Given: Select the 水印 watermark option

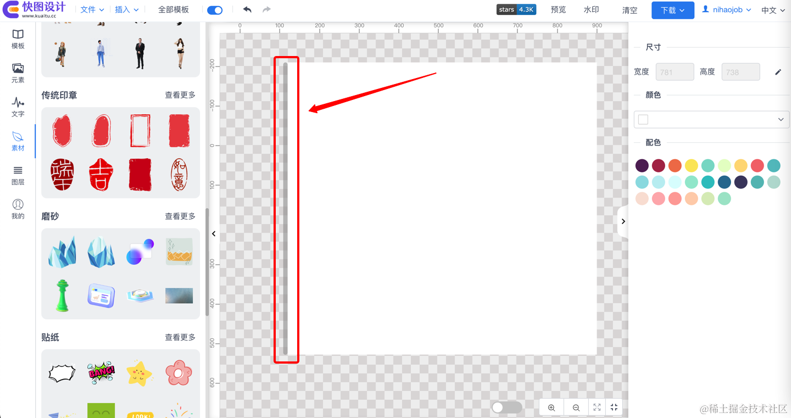Looking at the screenshot, I should [x=591, y=10].
